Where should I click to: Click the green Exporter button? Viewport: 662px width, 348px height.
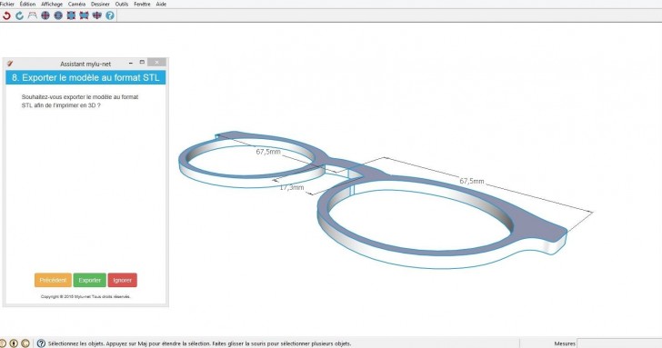click(89, 280)
